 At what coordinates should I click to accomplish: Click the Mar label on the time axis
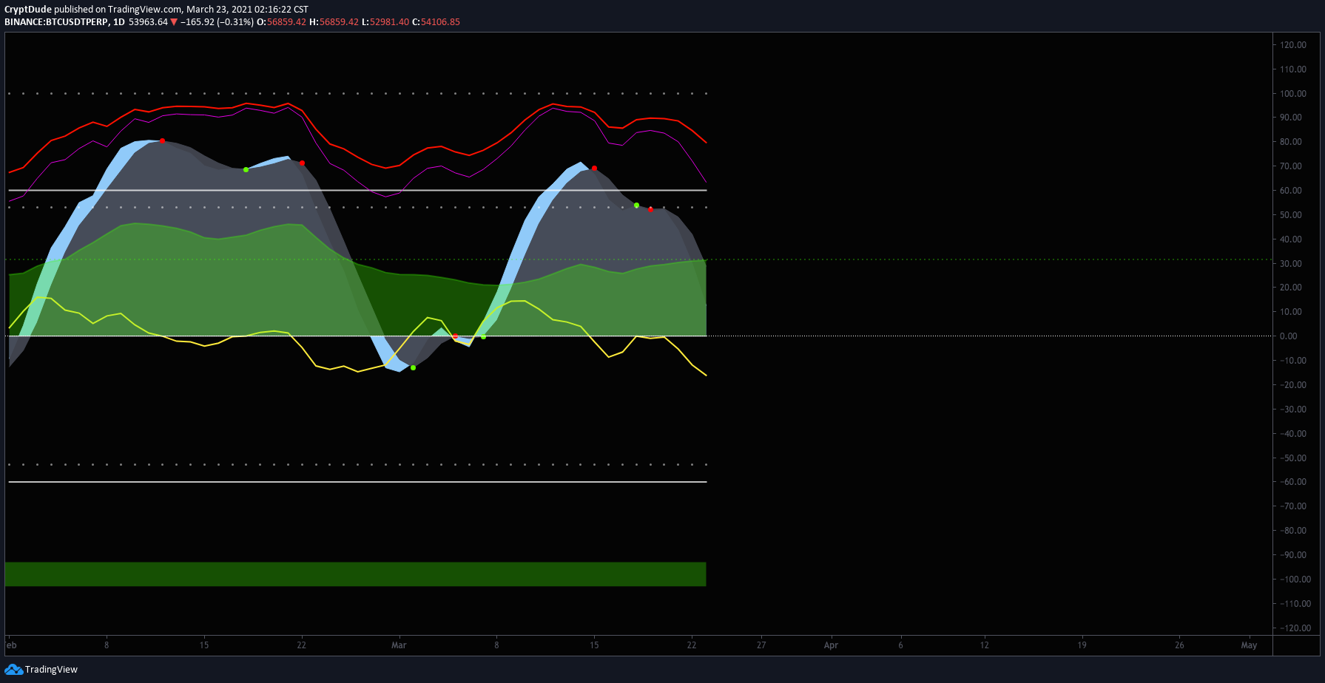[x=399, y=645]
